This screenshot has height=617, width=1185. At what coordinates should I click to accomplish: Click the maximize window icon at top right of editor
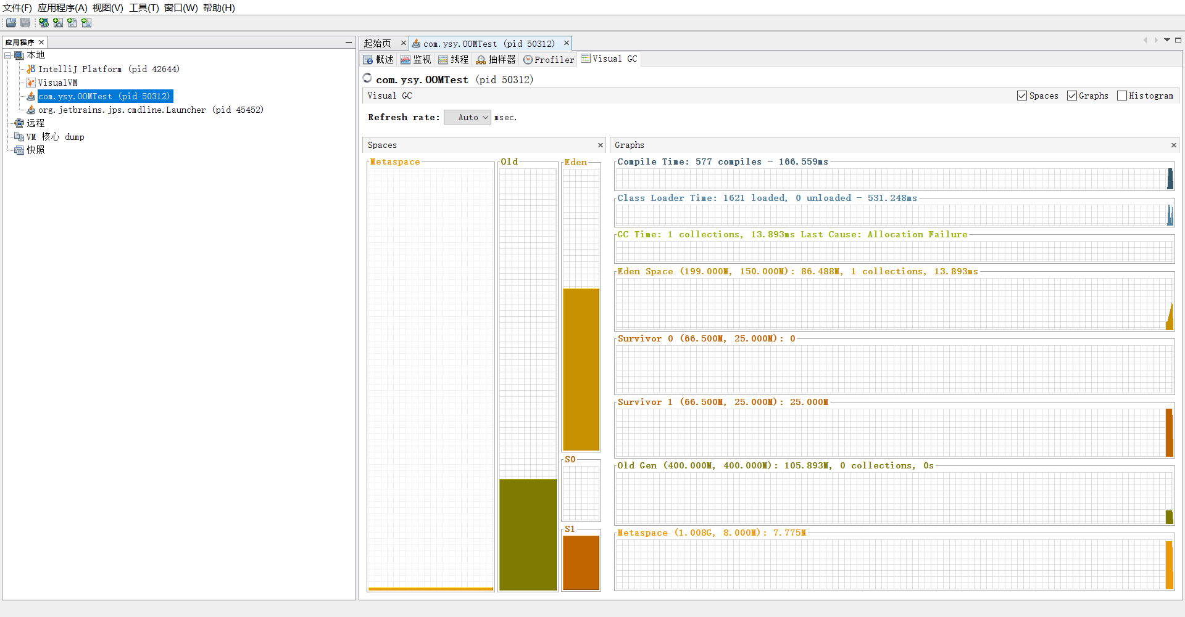[x=1178, y=40]
